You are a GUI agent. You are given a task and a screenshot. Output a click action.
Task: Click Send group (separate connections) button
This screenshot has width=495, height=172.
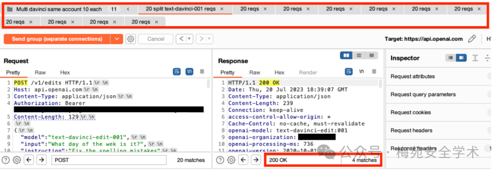[x=57, y=39]
